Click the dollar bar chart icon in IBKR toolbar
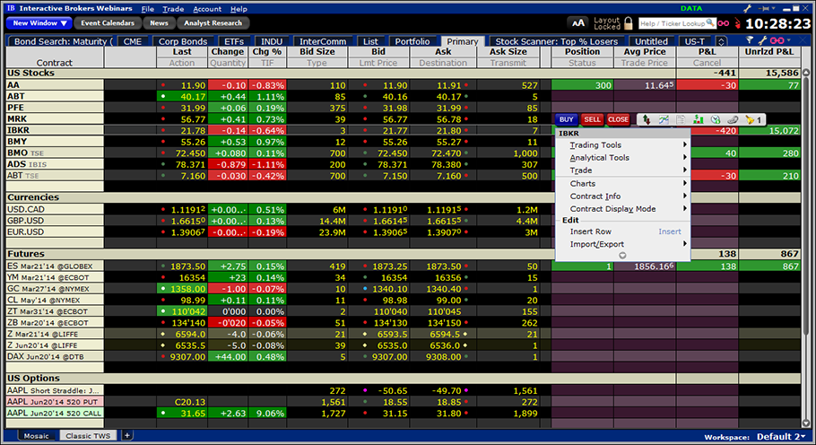The height and width of the screenshot is (445, 816). [x=698, y=119]
